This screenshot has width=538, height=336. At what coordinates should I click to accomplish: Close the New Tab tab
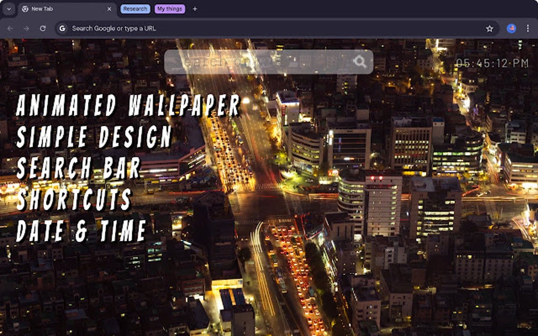click(109, 9)
